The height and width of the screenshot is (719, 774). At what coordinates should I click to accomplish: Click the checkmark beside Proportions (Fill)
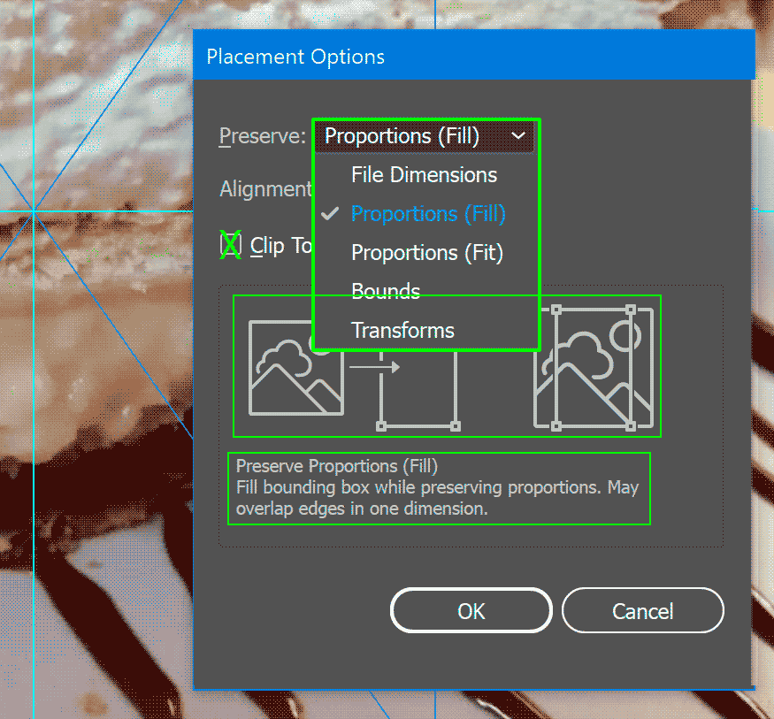pyautogui.click(x=329, y=213)
